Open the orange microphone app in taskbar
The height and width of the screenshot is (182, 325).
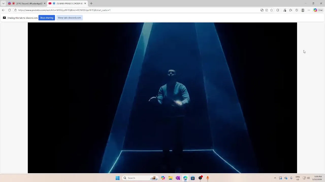(208, 178)
